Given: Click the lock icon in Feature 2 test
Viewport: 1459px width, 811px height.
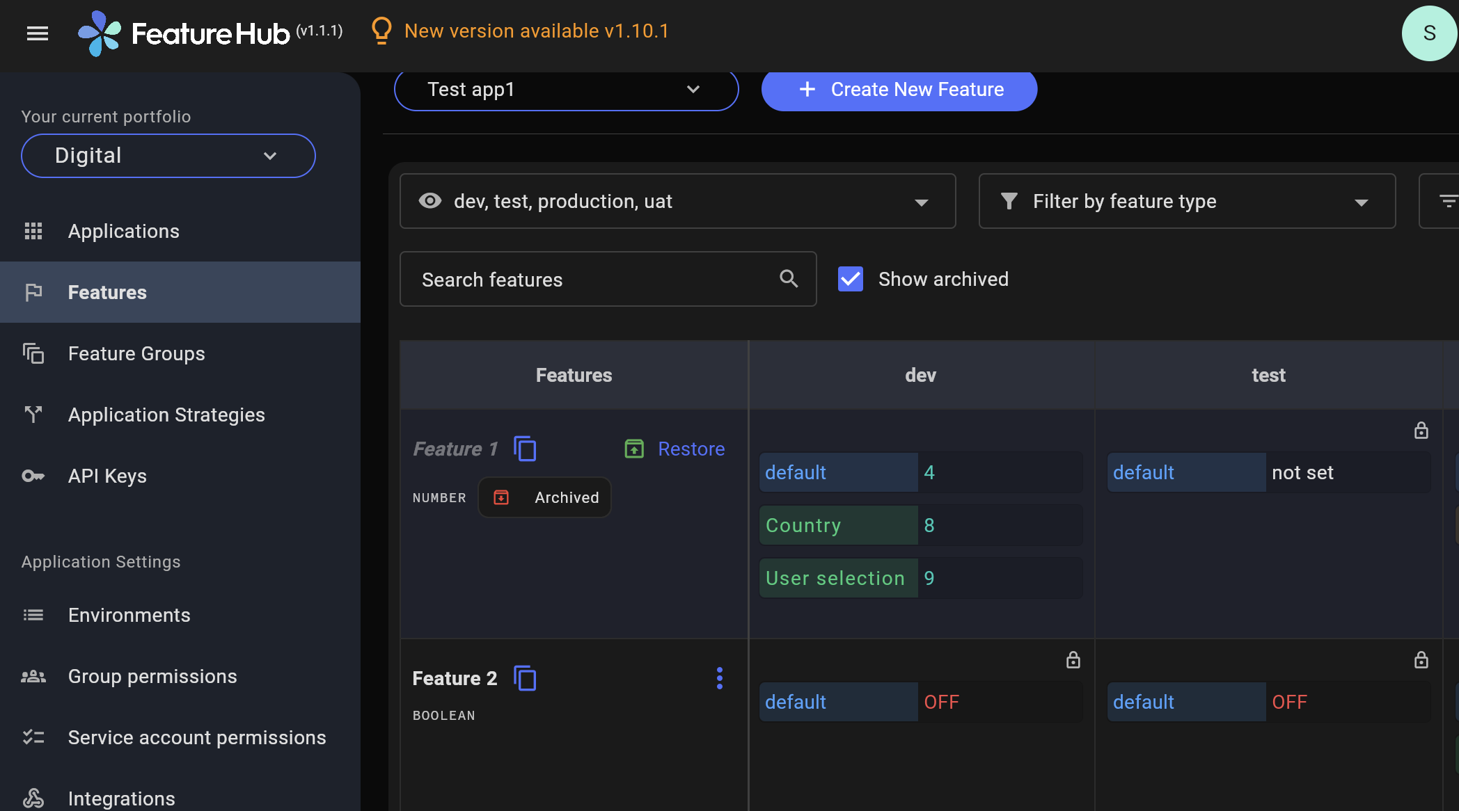Looking at the screenshot, I should pos(1421,660).
